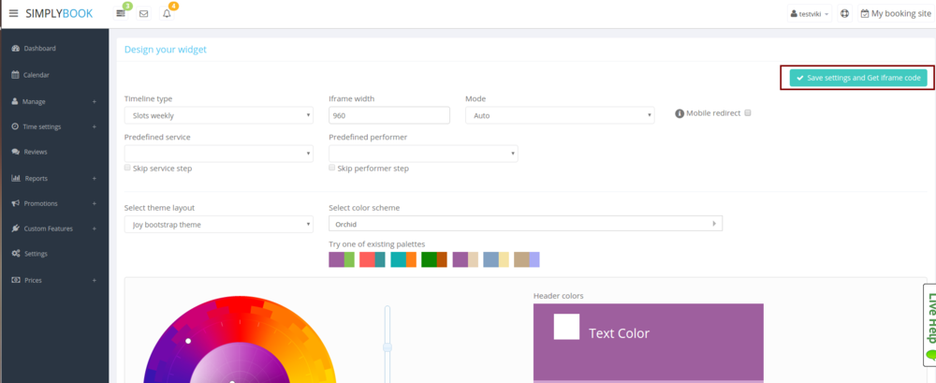Open the mail envelope icon
936x383 pixels.
143,14
